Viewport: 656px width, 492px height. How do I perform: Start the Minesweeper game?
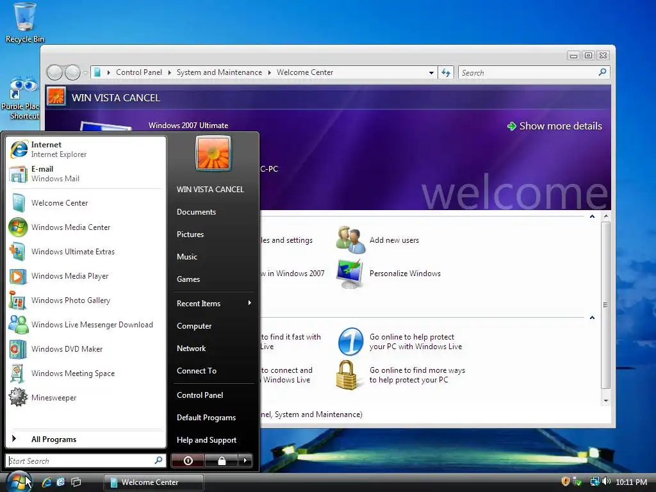[86, 397]
